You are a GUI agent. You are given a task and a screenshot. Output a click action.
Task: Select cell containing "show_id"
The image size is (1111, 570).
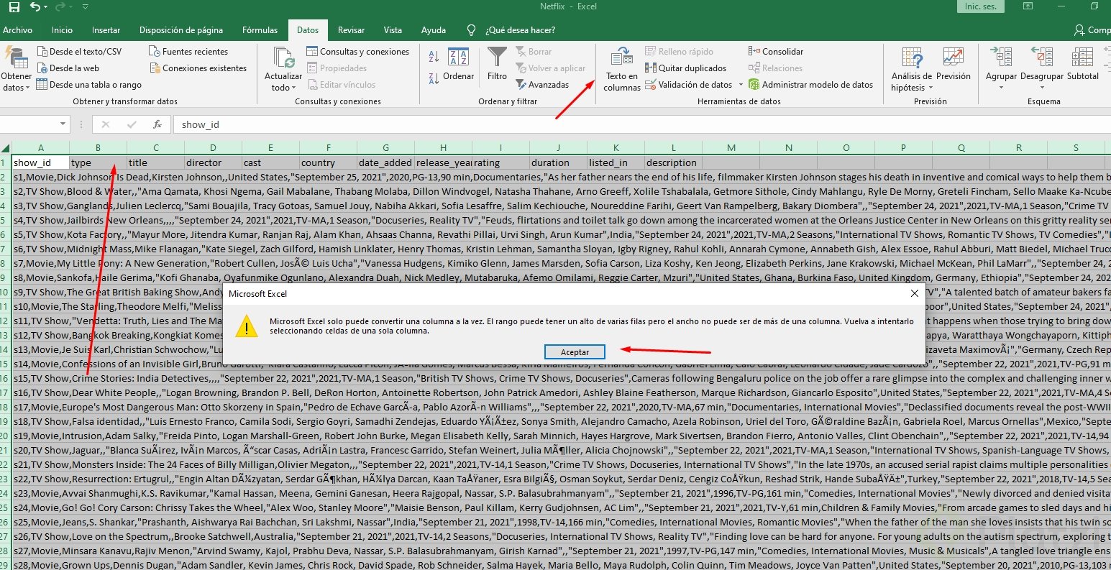click(41, 162)
